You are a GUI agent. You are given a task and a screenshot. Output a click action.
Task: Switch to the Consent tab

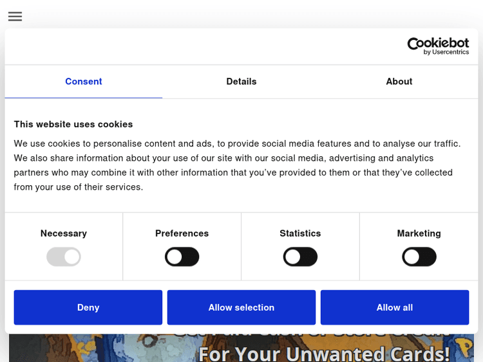point(83,82)
